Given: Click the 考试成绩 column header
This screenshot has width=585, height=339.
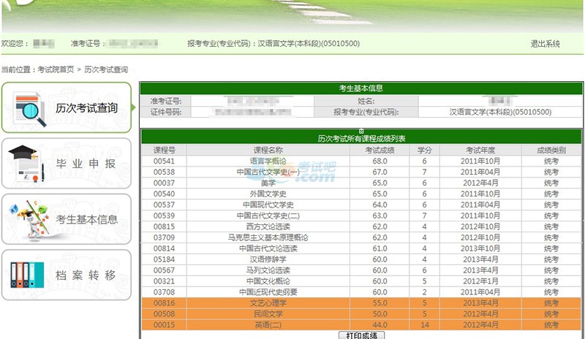Looking at the screenshot, I should pyautogui.click(x=380, y=151).
